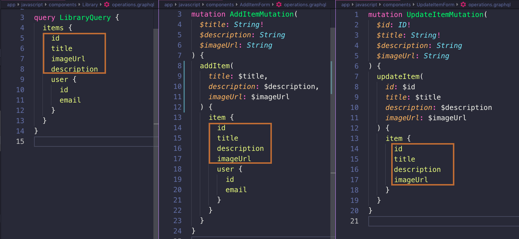Click the 'id: $id' argument line
The height and width of the screenshot is (239, 519).
[x=400, y=87]
